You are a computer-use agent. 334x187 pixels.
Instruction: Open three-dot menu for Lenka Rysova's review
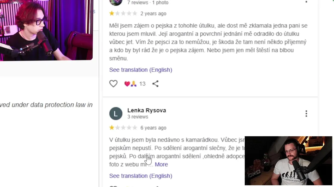306,113
